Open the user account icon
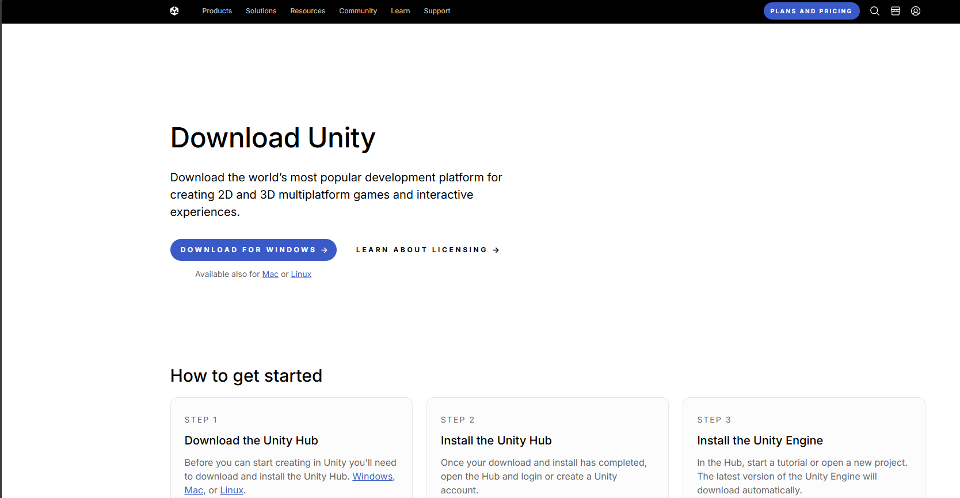The image size is (960, 498). click(x=916, y=11)
